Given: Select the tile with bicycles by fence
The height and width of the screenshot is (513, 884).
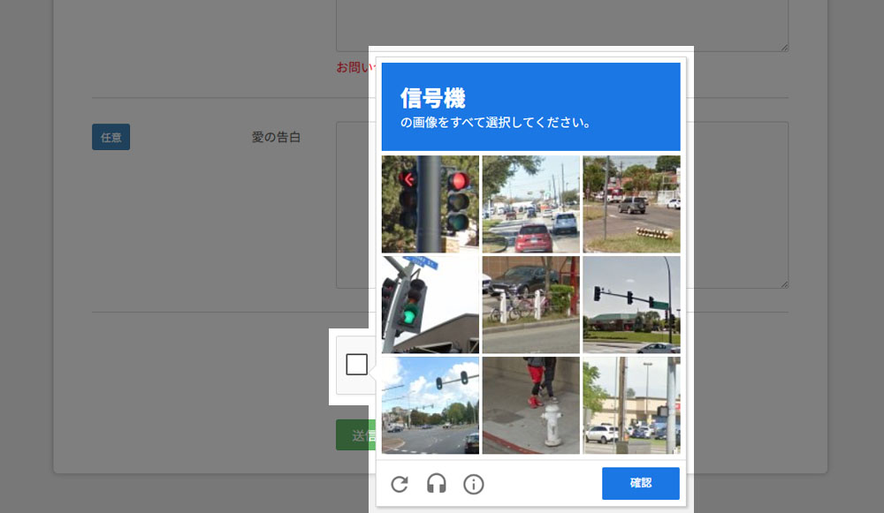Looking at the screenshot, I should click(x=530, y=305).
